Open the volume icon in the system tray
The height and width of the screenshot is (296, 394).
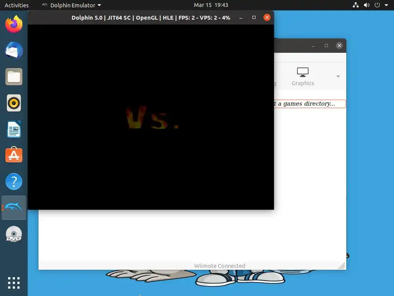(367, 5)
